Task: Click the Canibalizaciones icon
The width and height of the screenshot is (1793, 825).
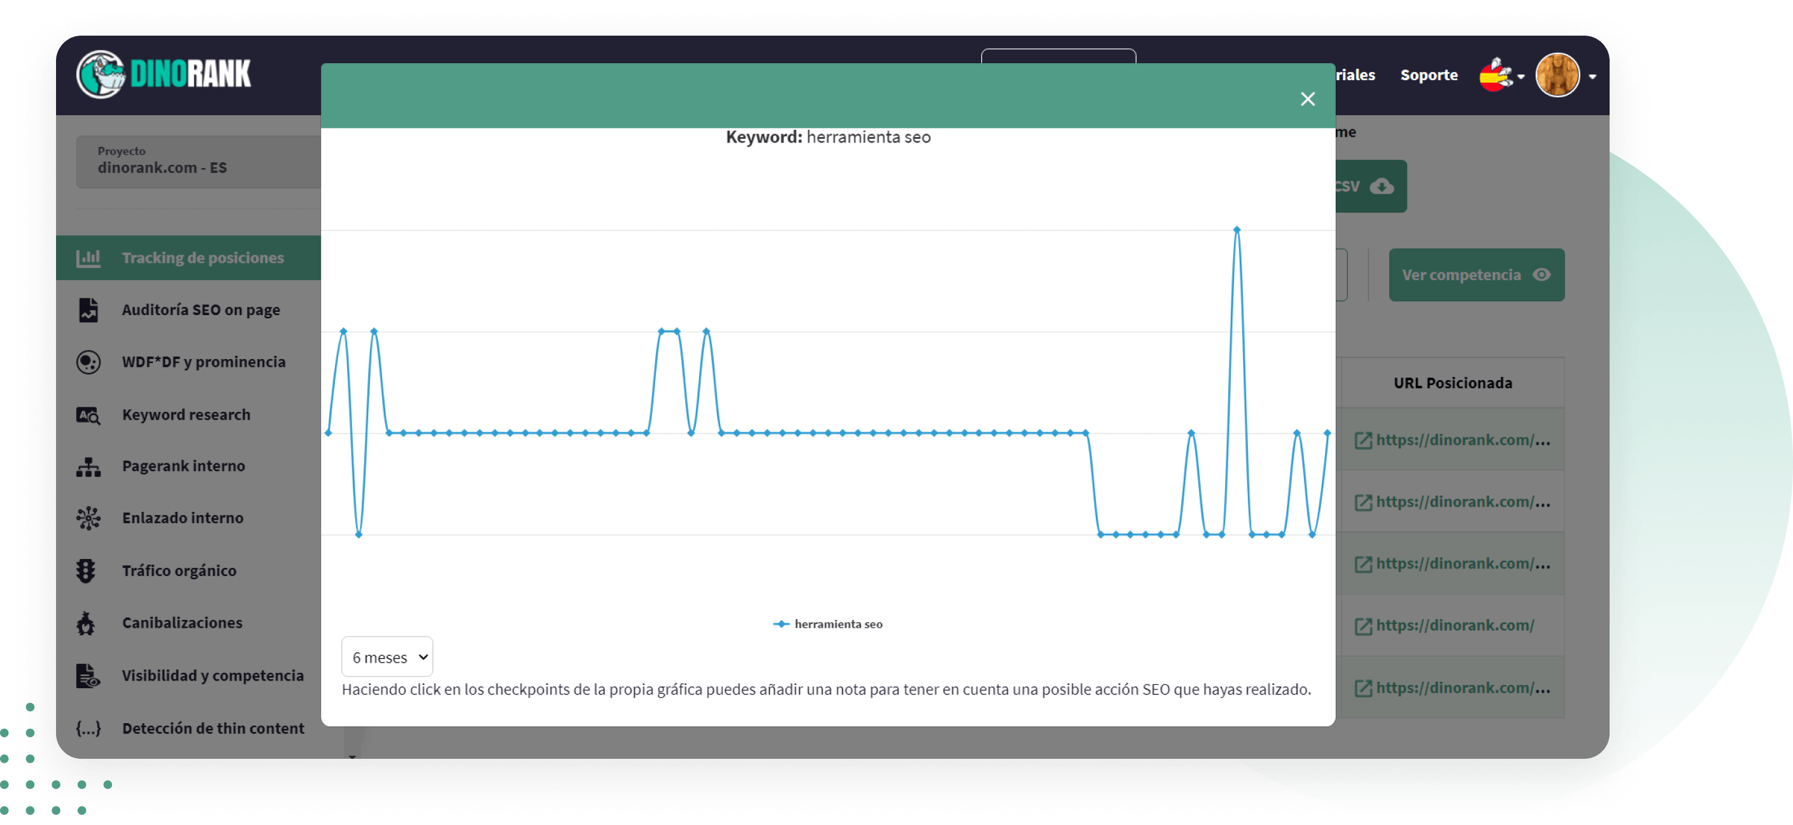Action: [85, 623]
